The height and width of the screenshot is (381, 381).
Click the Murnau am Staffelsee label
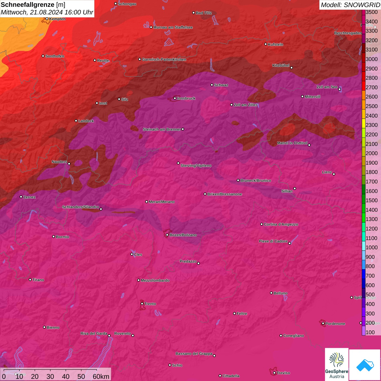tap(173, 27)
